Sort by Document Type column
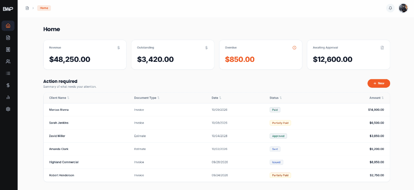The height and width of the screenshot is (190, 414). click(x=147, y=98)
